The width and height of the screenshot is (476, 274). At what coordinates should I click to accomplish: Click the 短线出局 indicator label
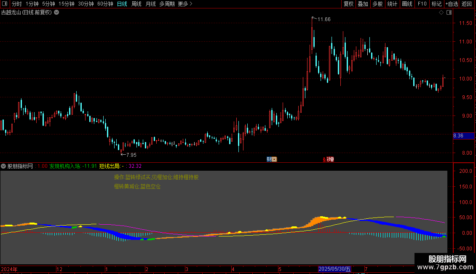tap(111, 166)
